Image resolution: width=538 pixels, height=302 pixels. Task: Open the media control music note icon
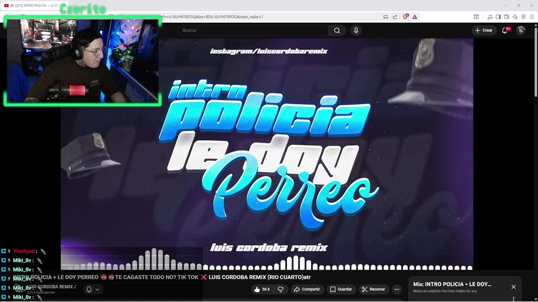pyautogui.click(x=490, y=17)
